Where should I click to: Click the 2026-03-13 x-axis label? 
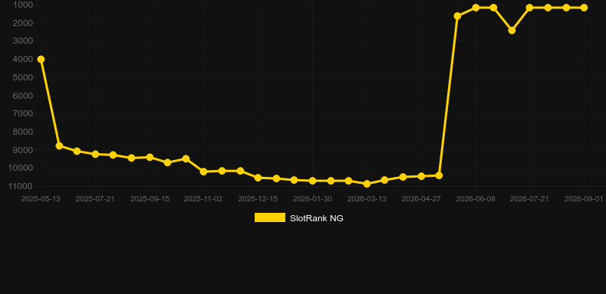367,199
